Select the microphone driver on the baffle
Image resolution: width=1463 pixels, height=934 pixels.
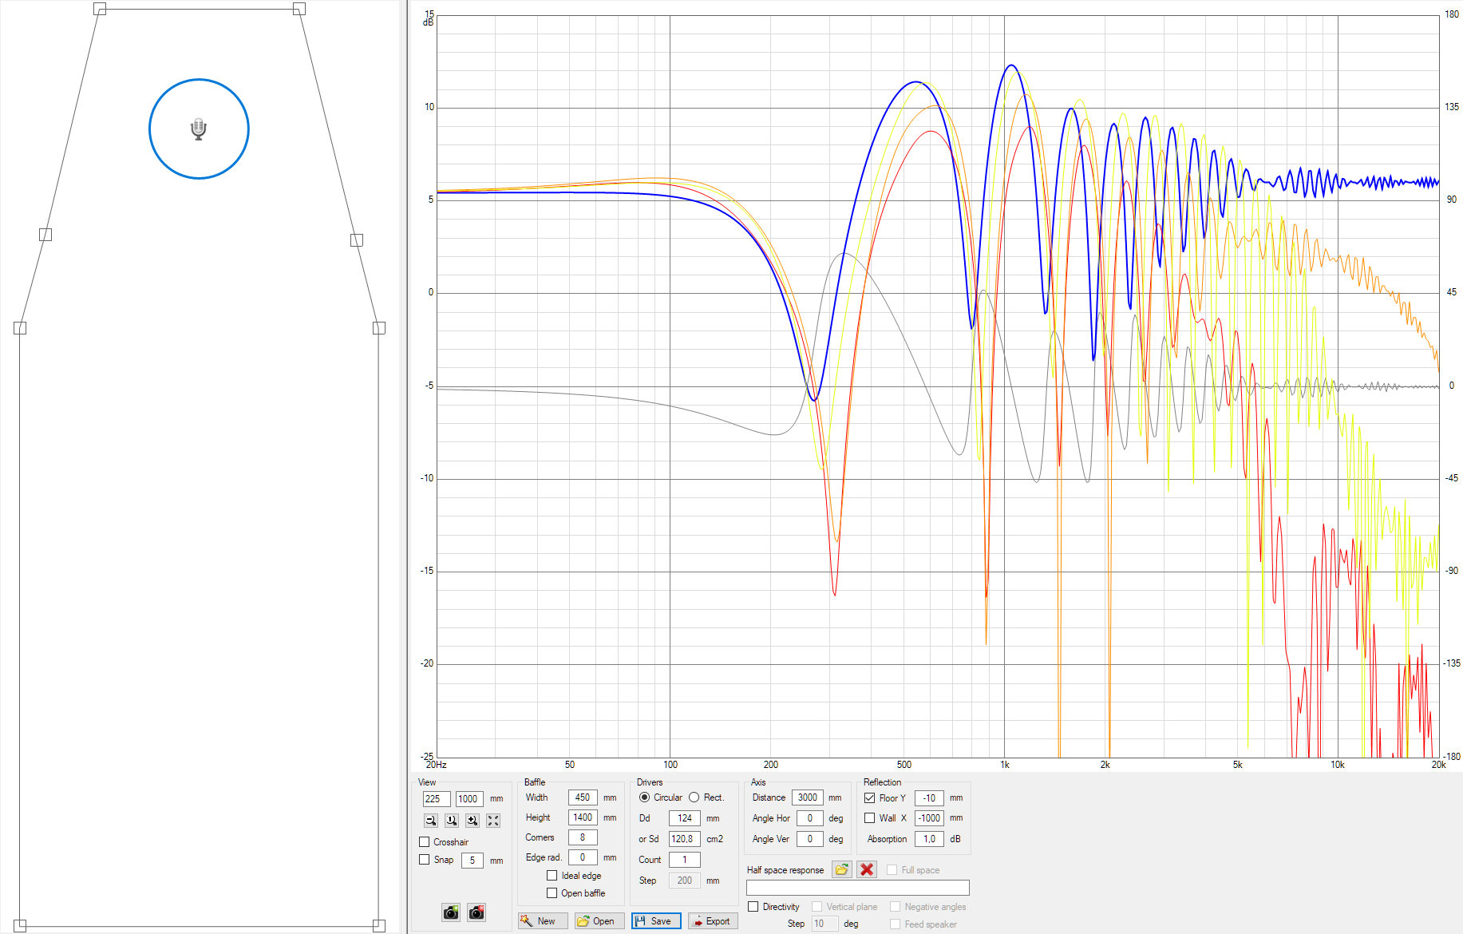coord(199,129)
